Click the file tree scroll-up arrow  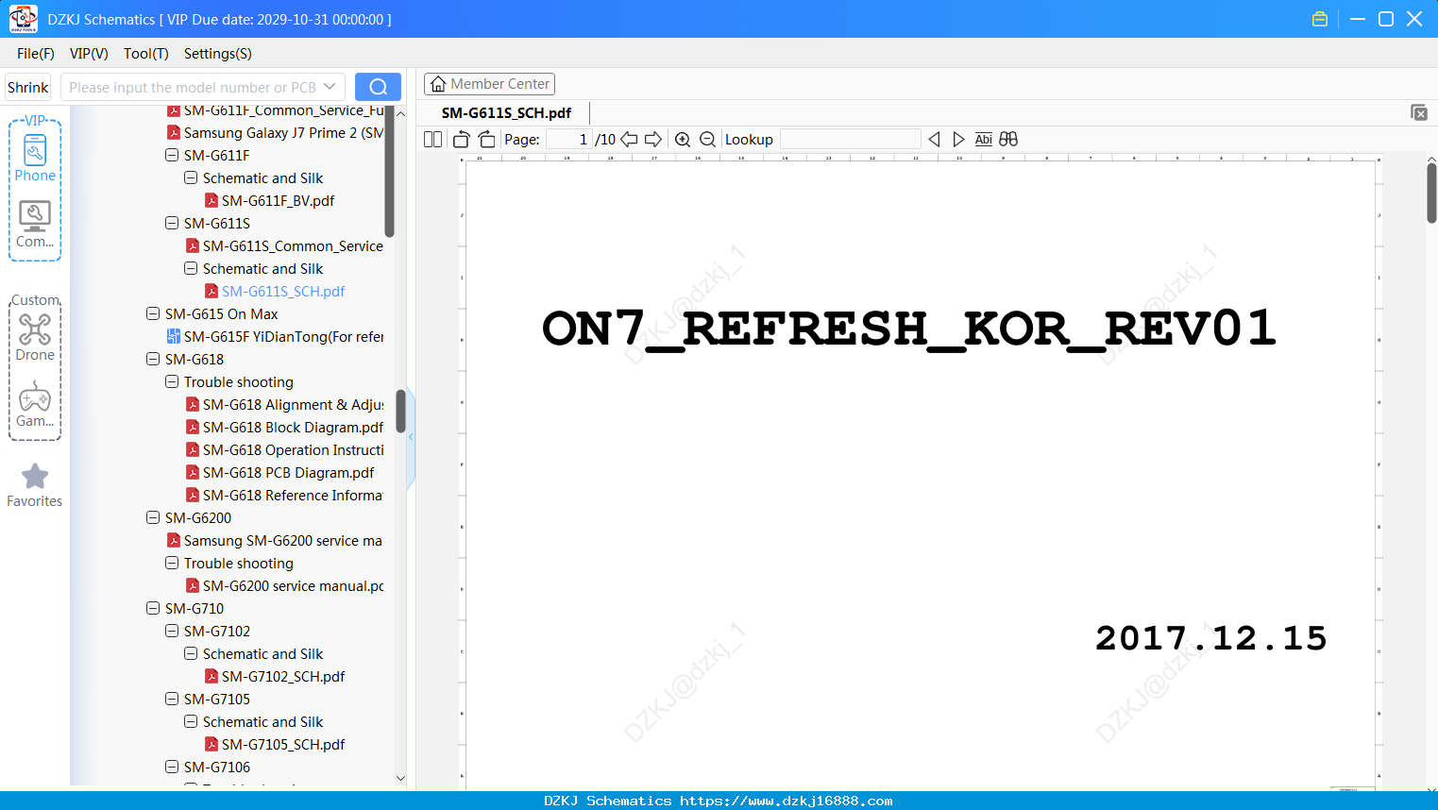400,113
